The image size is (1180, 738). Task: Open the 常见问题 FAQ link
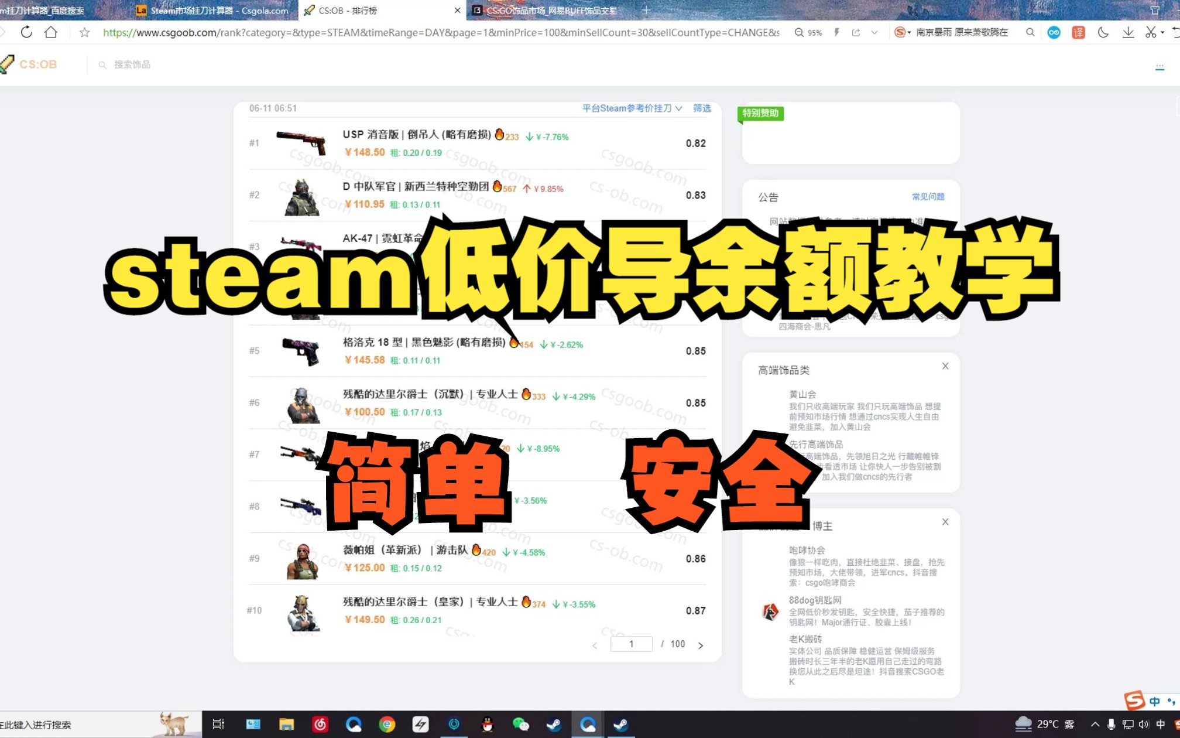[x=928, y=197]
